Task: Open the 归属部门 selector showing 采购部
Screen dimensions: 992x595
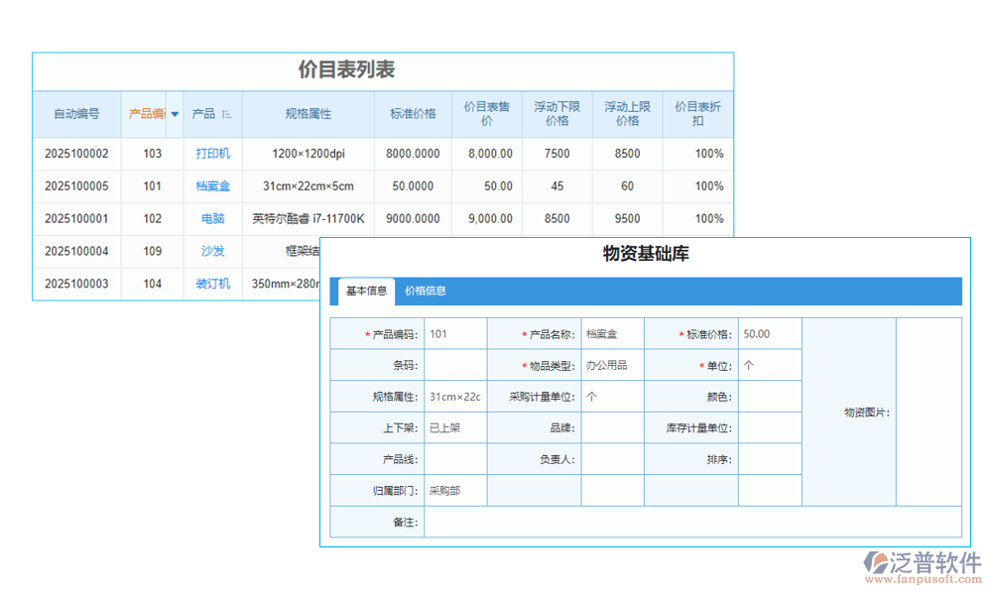Action: click(x=455, y=490)
